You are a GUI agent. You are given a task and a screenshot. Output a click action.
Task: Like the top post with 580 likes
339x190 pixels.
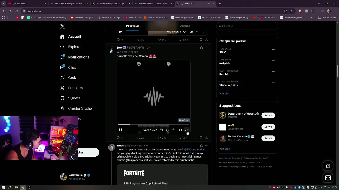tap(162, 40)
